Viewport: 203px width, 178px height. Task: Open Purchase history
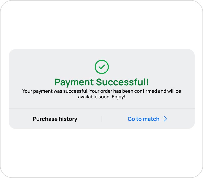click(x=55, y=119)
